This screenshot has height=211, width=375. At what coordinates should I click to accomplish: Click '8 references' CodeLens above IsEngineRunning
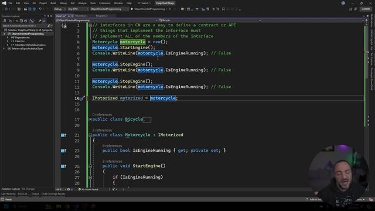click(x=112, y=146)
